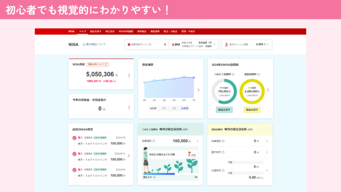Click the help icon next to 投資可能ポイント
Image resolution: width=341 pixels, height=192 pixels.
pyautogui.click(x=150, y=44)
